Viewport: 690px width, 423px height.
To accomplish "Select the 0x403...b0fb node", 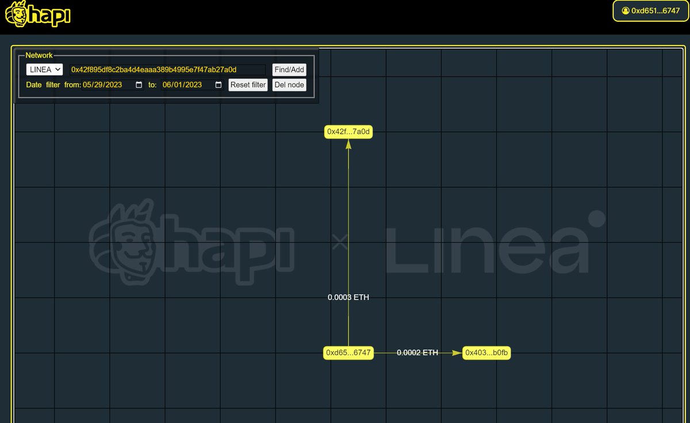I will point(486,352).
